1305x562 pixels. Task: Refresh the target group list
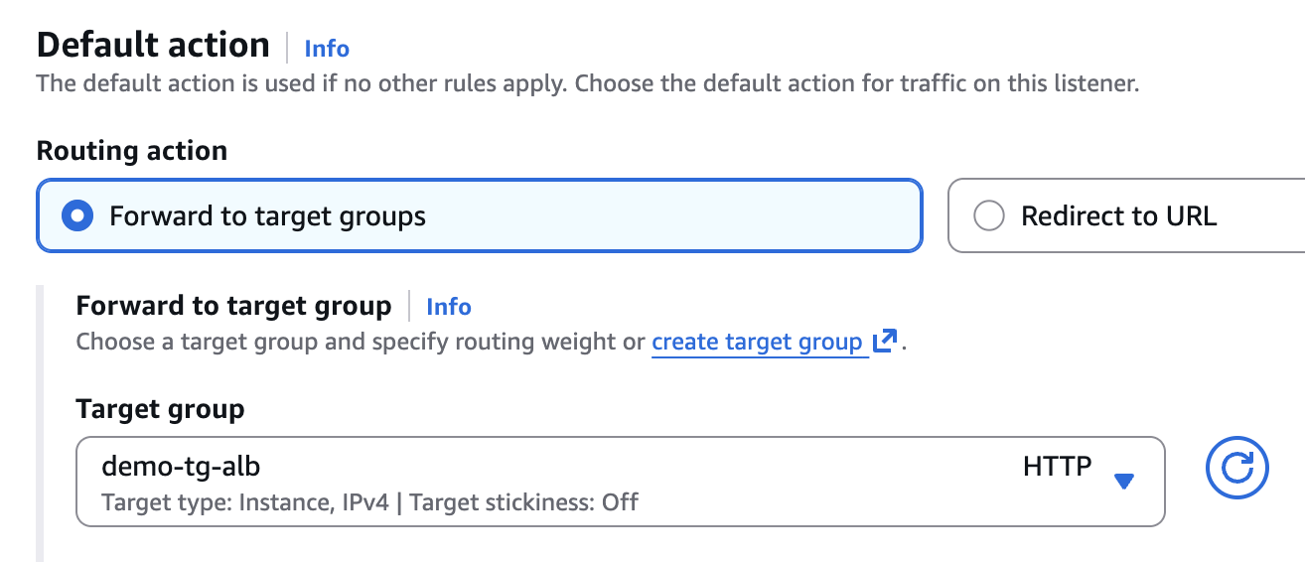pyautogui.click(x=1236, y=467)
